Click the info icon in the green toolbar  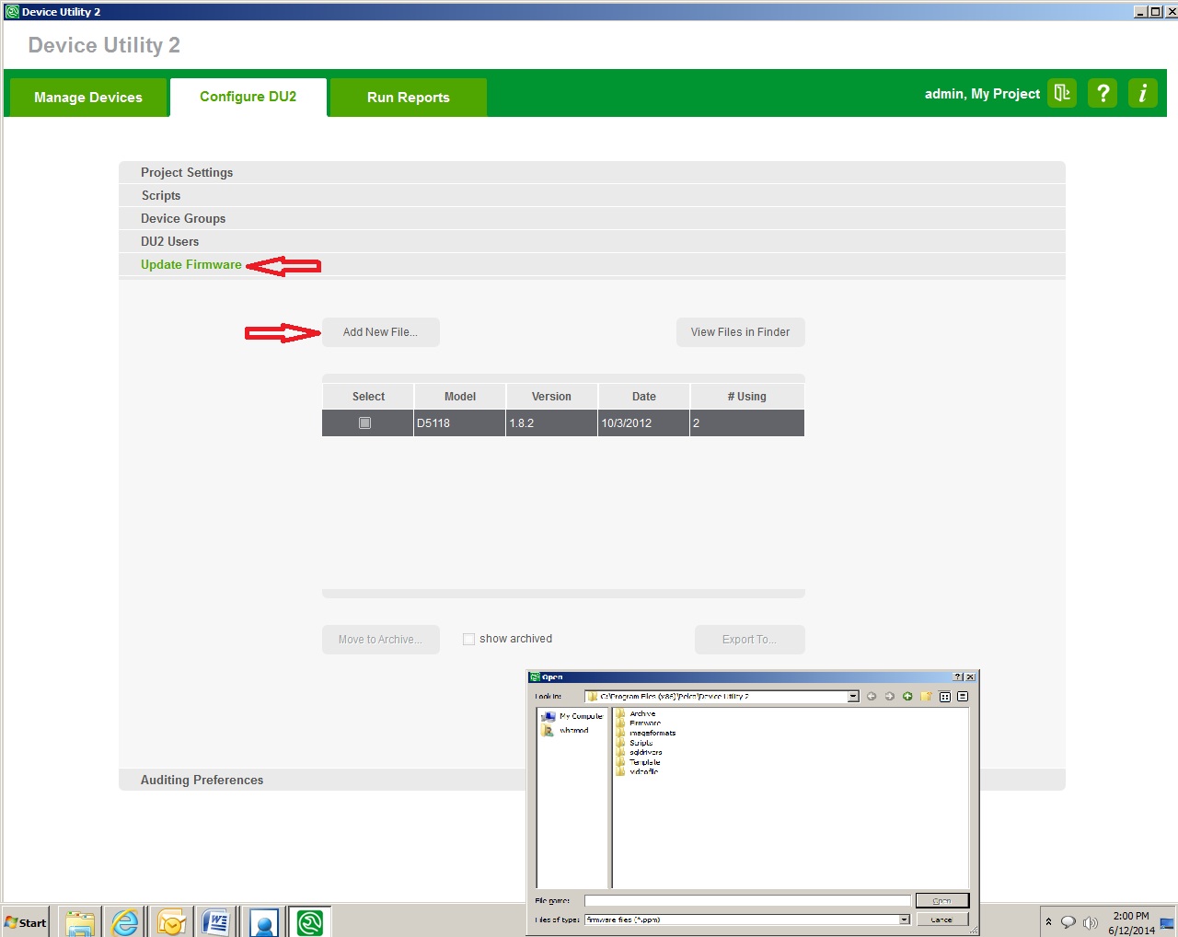pyautogui.click(x=1142, y=93)
